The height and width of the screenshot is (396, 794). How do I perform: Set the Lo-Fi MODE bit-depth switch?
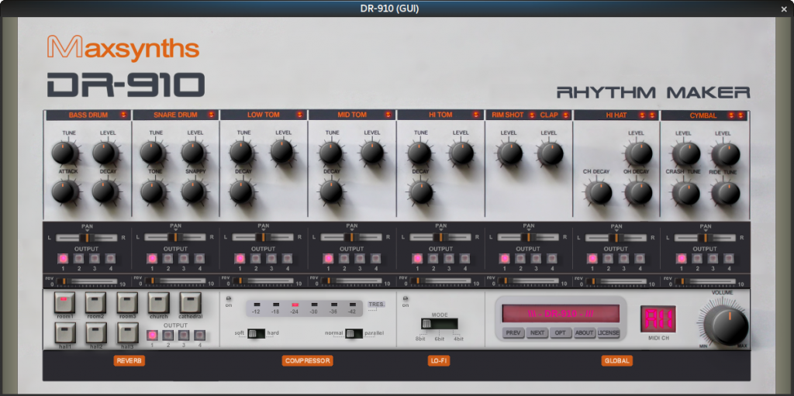pos(439,324)
